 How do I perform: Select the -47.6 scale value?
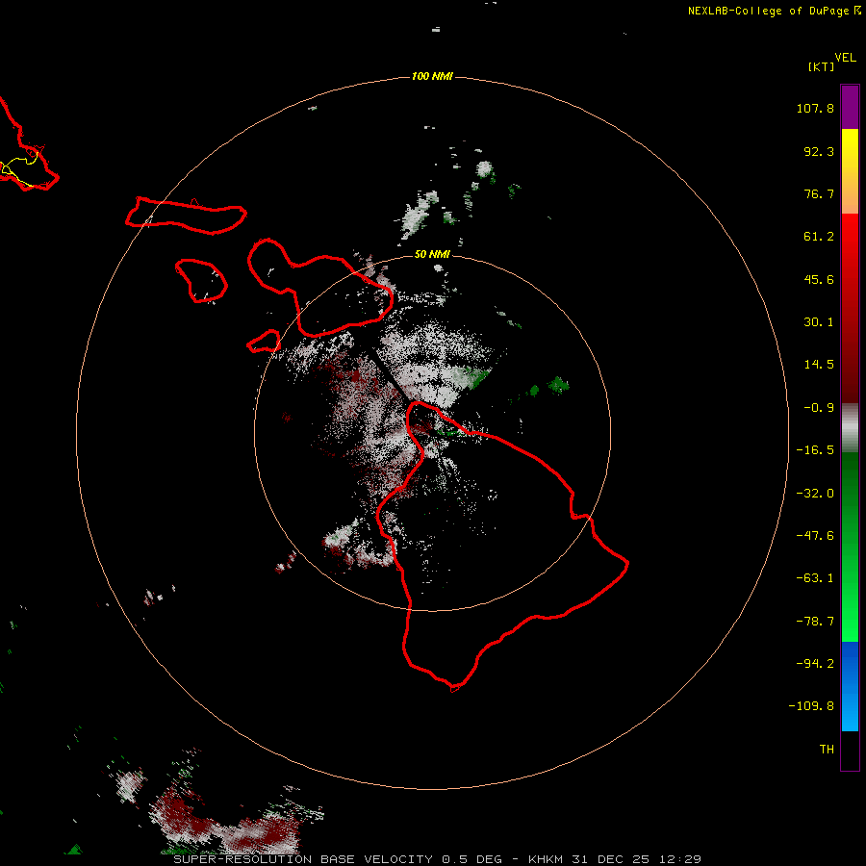pyautogui.click(x=815, y=536)
